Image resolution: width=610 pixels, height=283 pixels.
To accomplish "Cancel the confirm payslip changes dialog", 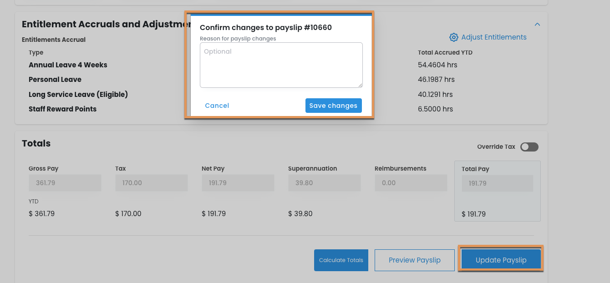I will (x=217, y=106).
